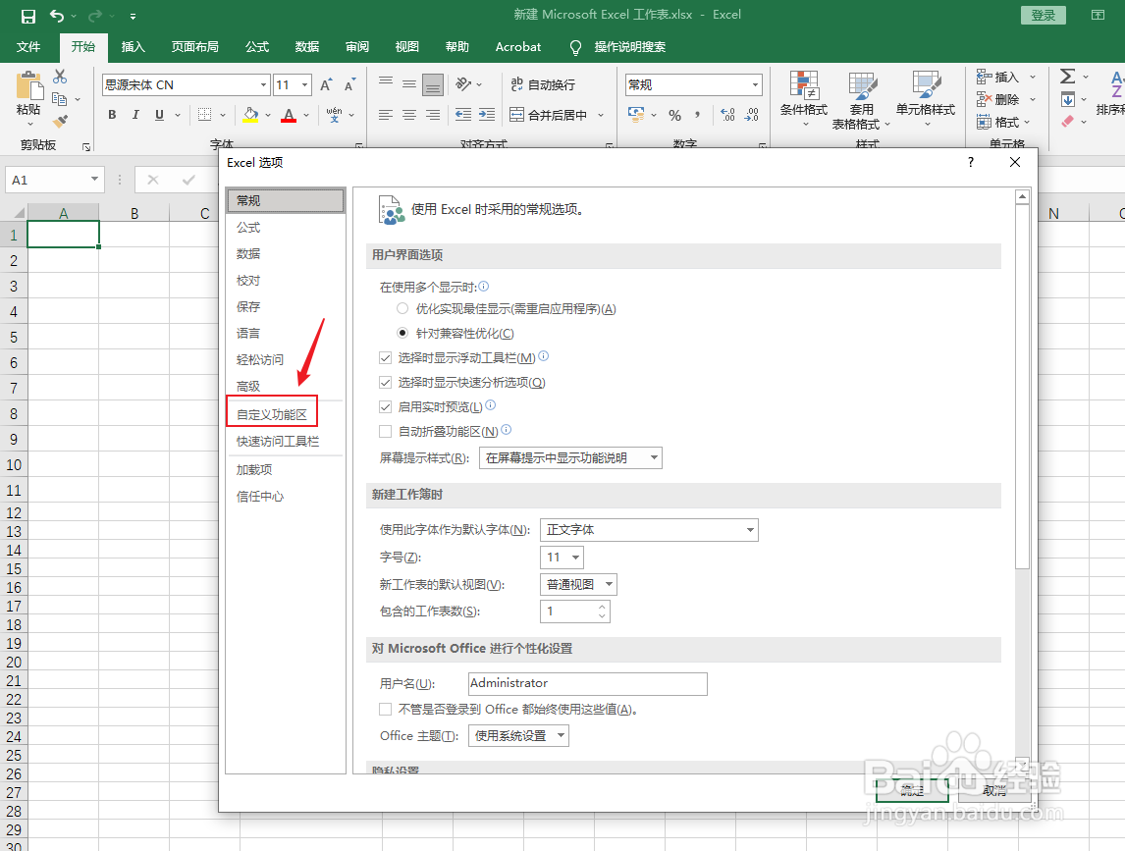Toggle 启用实时预览 checkbox
Screen dimensions: 1125x851
pos(385,406)
